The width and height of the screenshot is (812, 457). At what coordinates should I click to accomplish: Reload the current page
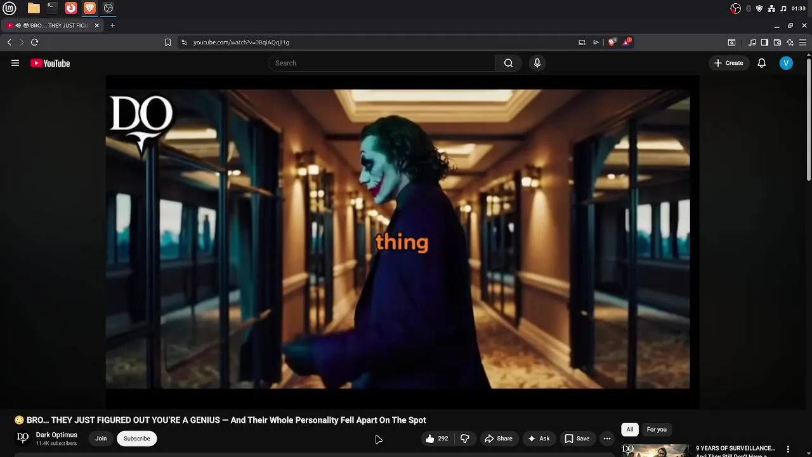click(35, 42)
